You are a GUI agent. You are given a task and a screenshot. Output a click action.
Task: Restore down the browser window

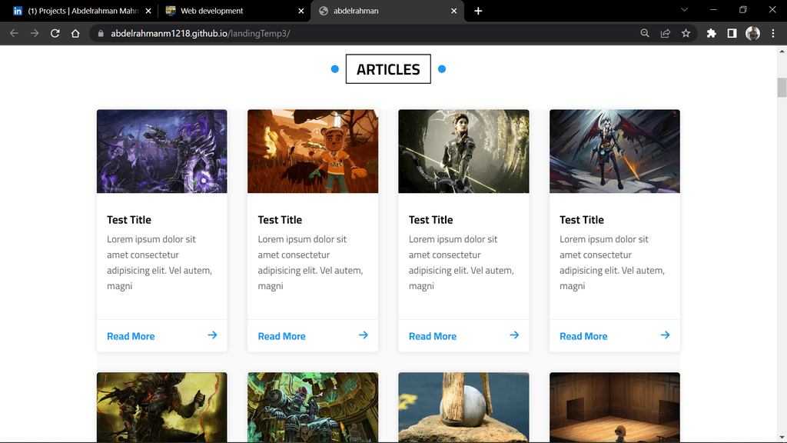(743, 9)
